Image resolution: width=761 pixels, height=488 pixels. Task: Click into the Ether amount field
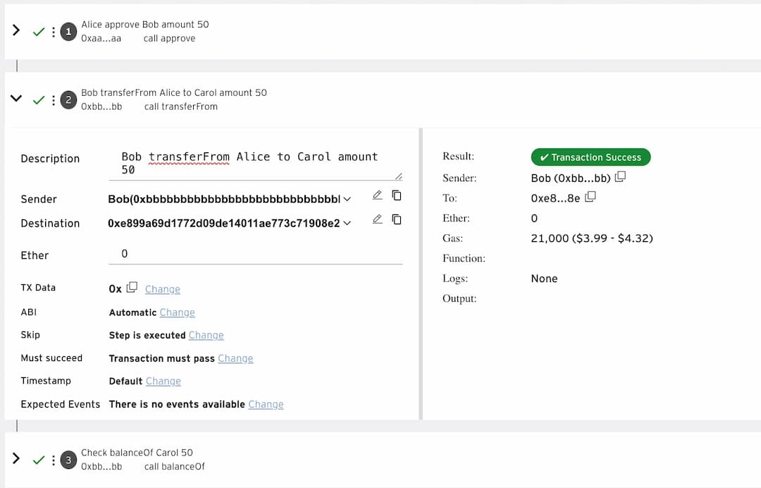(255, 254)
